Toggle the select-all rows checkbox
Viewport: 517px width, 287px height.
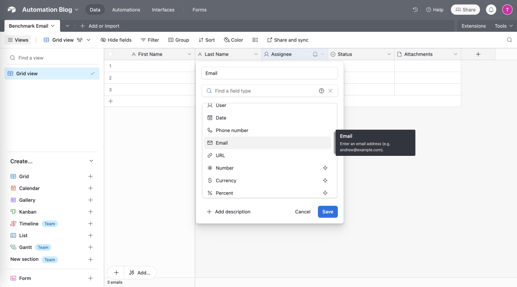click(111, 54)
